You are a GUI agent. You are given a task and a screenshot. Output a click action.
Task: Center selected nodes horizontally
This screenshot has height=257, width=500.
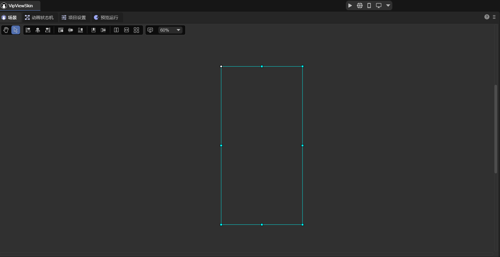point(38,30)
